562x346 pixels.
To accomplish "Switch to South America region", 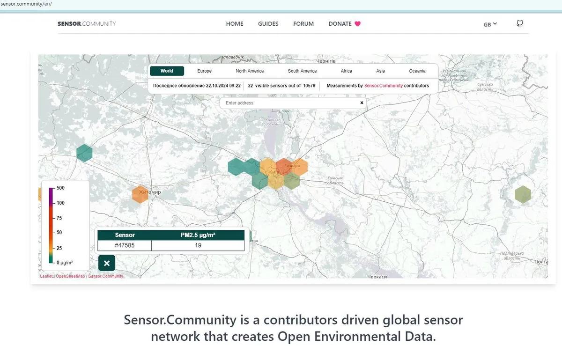I will point(302,71).
